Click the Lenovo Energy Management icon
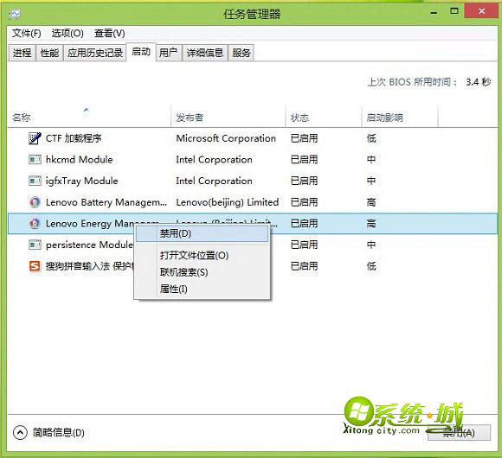502x458 pixels. [35, 224]
